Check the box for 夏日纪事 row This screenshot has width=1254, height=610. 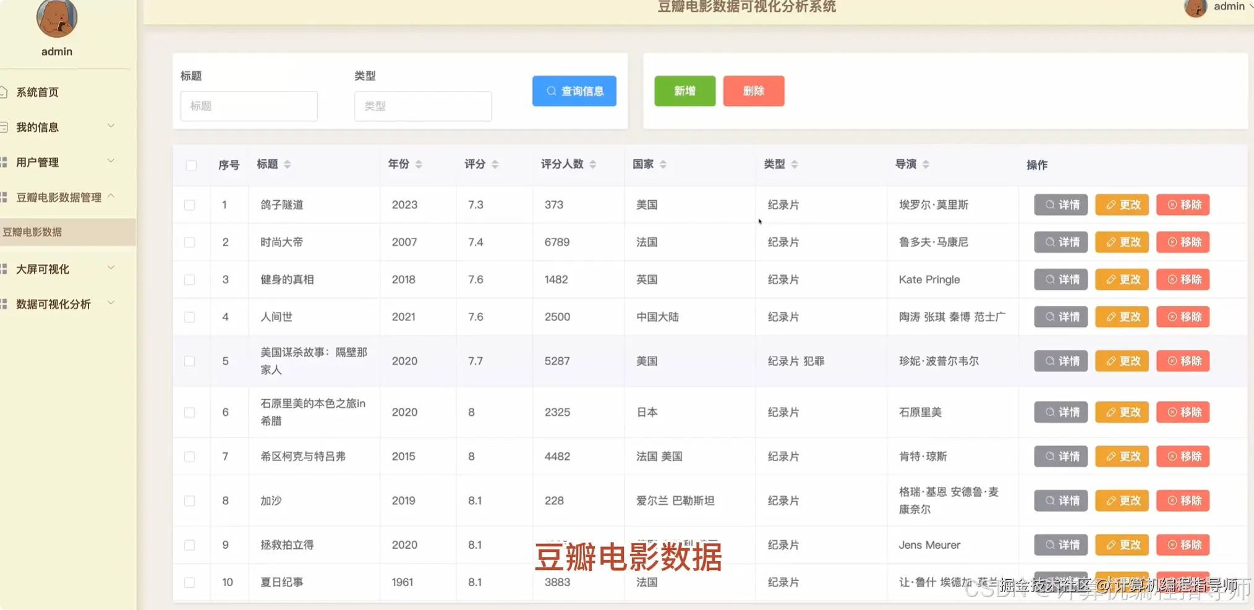[190, 583]
